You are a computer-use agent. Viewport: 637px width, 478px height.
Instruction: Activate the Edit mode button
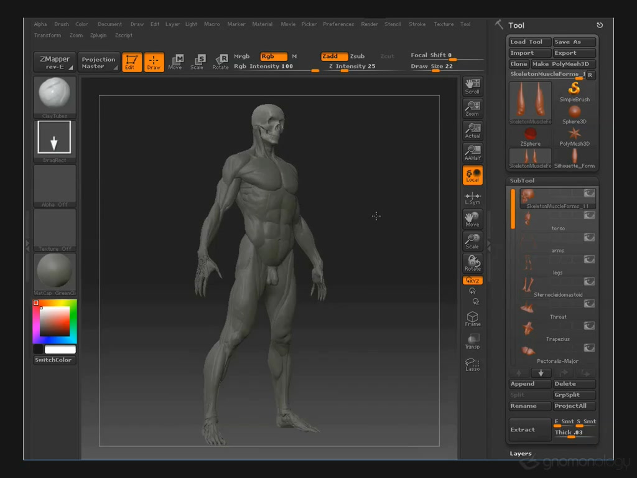132,62
